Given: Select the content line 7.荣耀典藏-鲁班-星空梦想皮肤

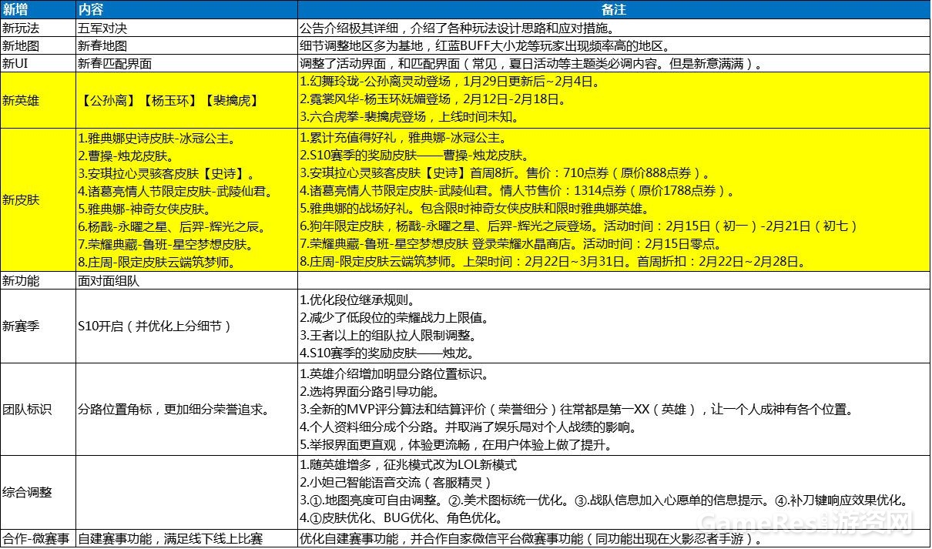Looking at the screenshot, I should coord(166,244).
